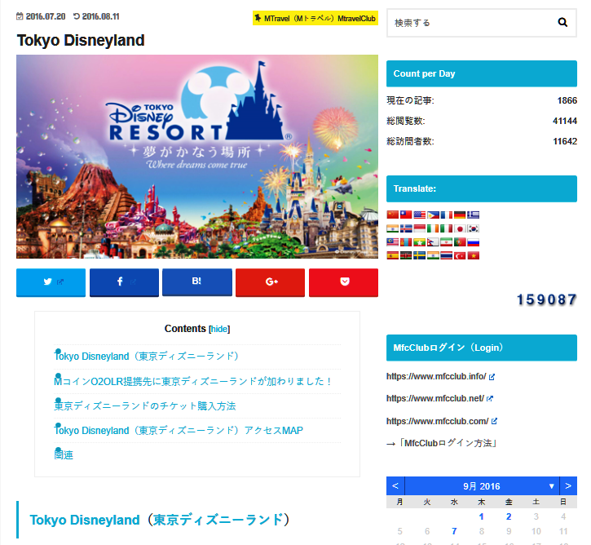Share the post on Twitter
The image size is (591, 545).
coord(51,282)
